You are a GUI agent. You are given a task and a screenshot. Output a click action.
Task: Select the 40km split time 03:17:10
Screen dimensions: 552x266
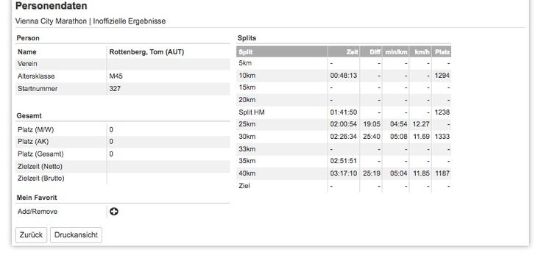343,173
